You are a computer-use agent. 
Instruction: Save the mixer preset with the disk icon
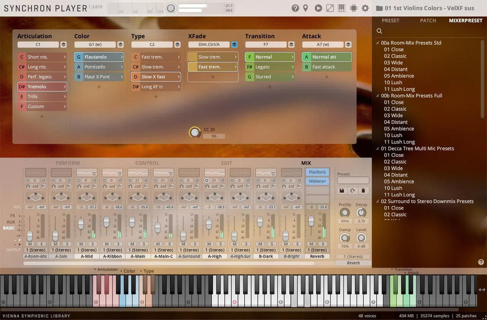342,190
